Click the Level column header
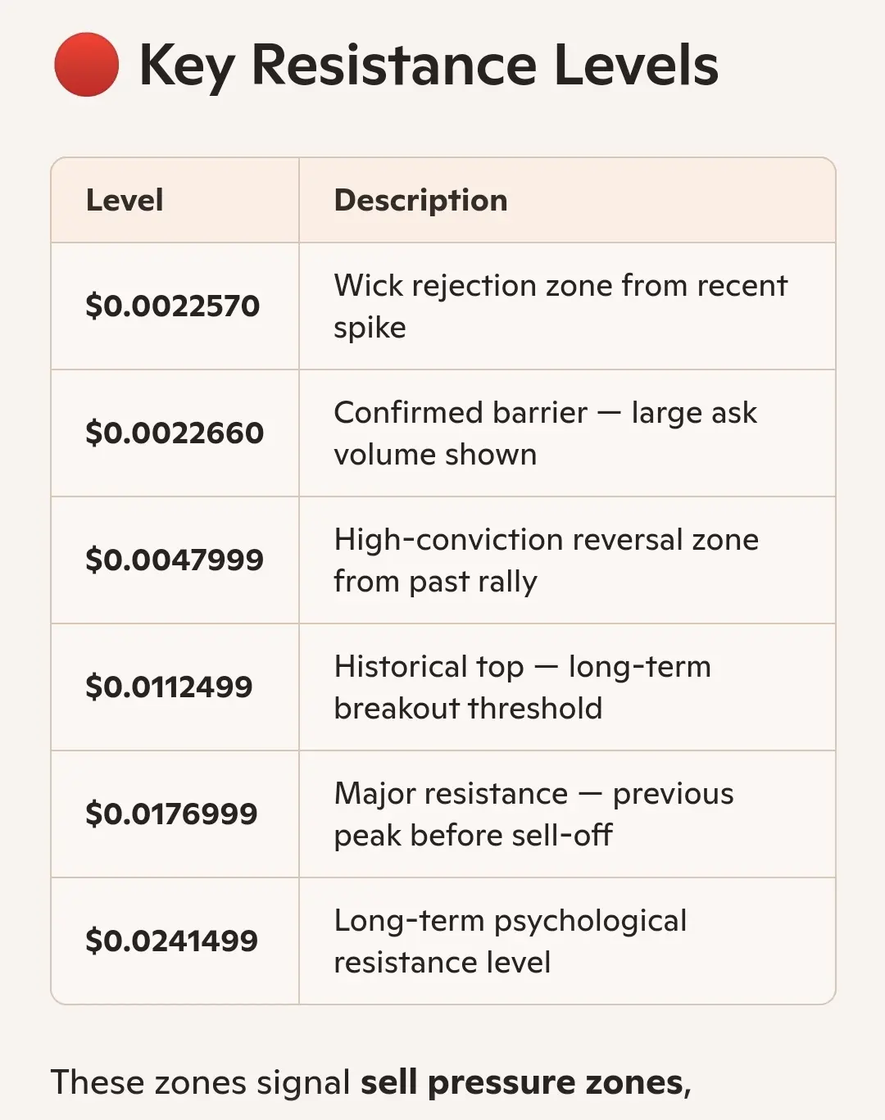 point(125,200)
